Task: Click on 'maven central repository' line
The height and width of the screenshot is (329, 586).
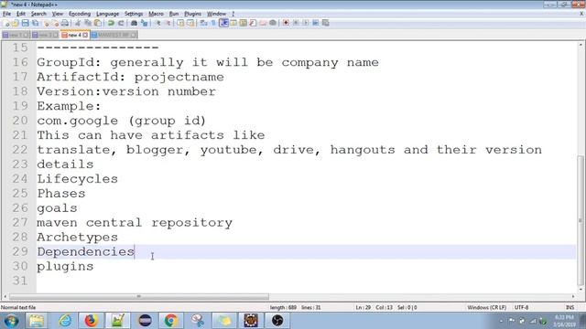Action: 135,223
